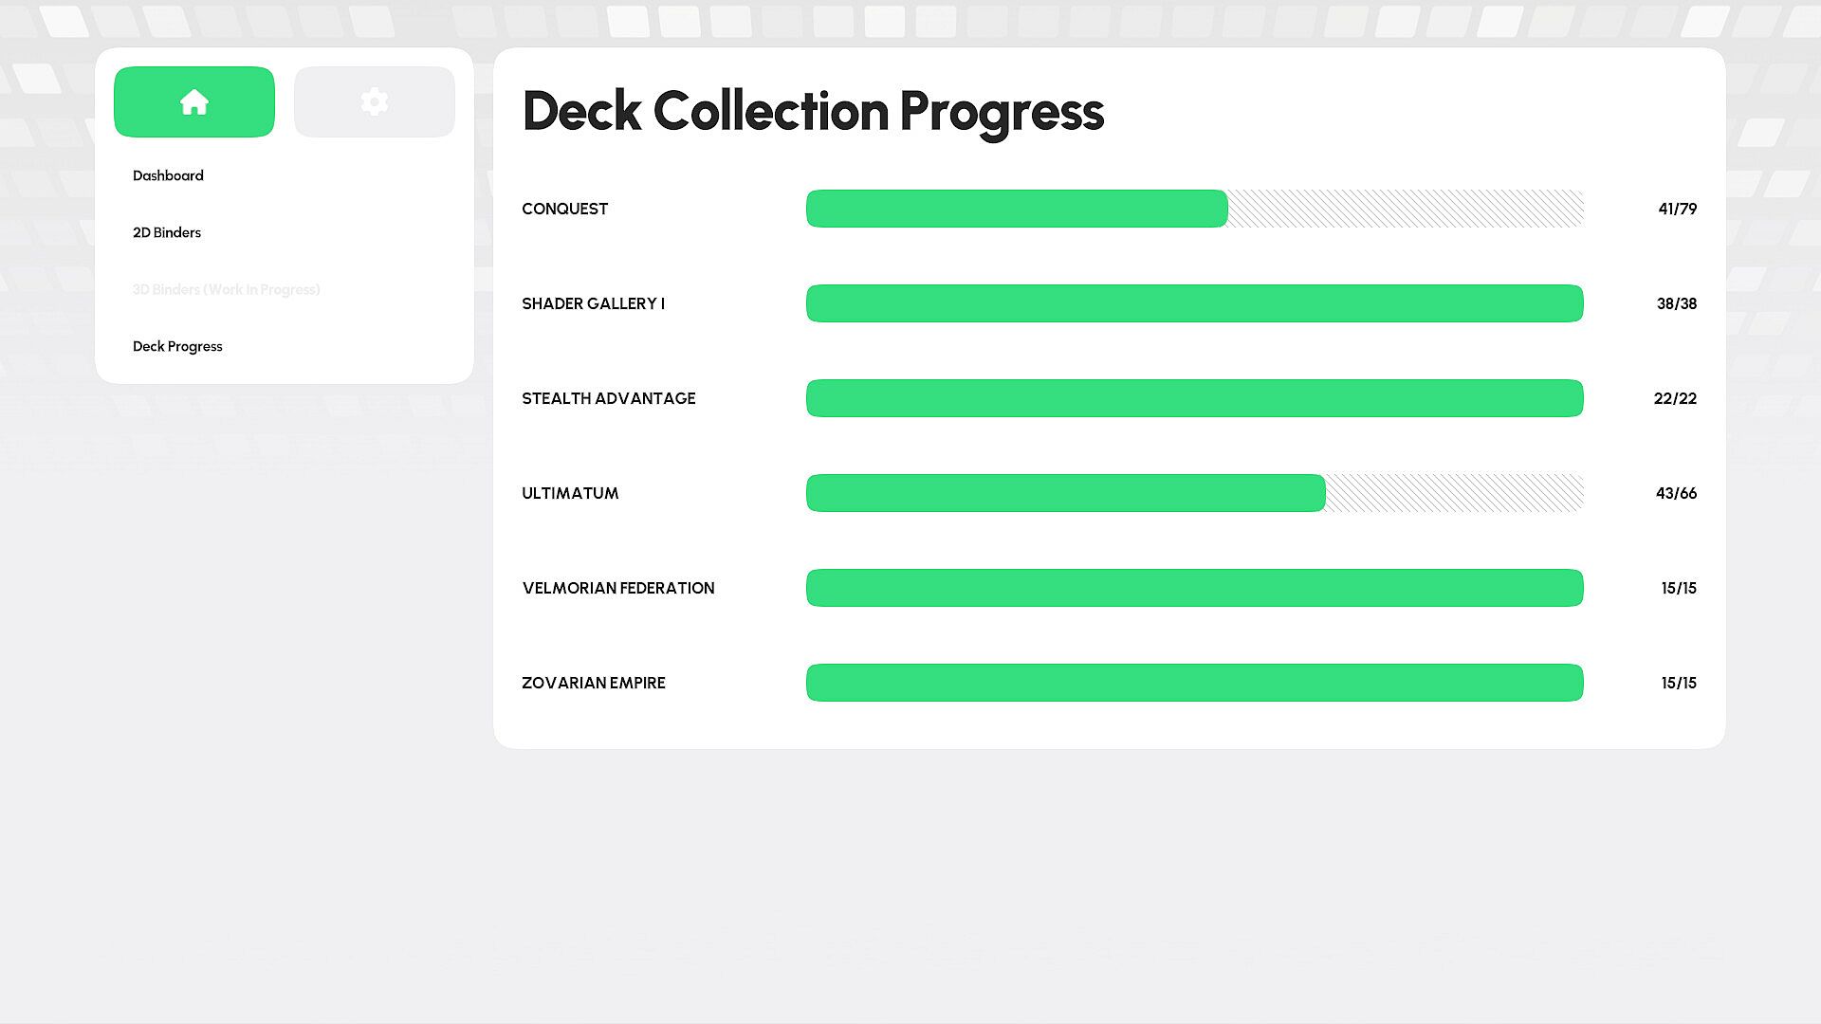1821x1024 pixels.
Task: Select the 3D Binders (Work In Progress) entry
Action: [226, 289]
